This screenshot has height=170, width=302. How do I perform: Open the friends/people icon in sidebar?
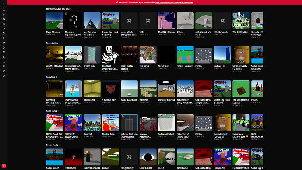click(x=4, y=24)
